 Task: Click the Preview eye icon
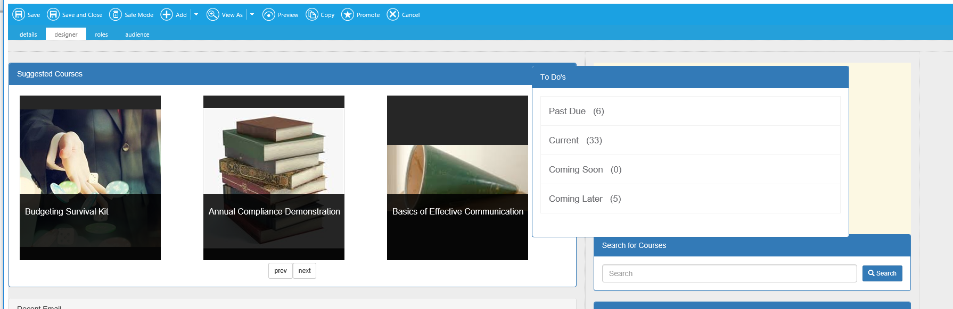(269, 14)
